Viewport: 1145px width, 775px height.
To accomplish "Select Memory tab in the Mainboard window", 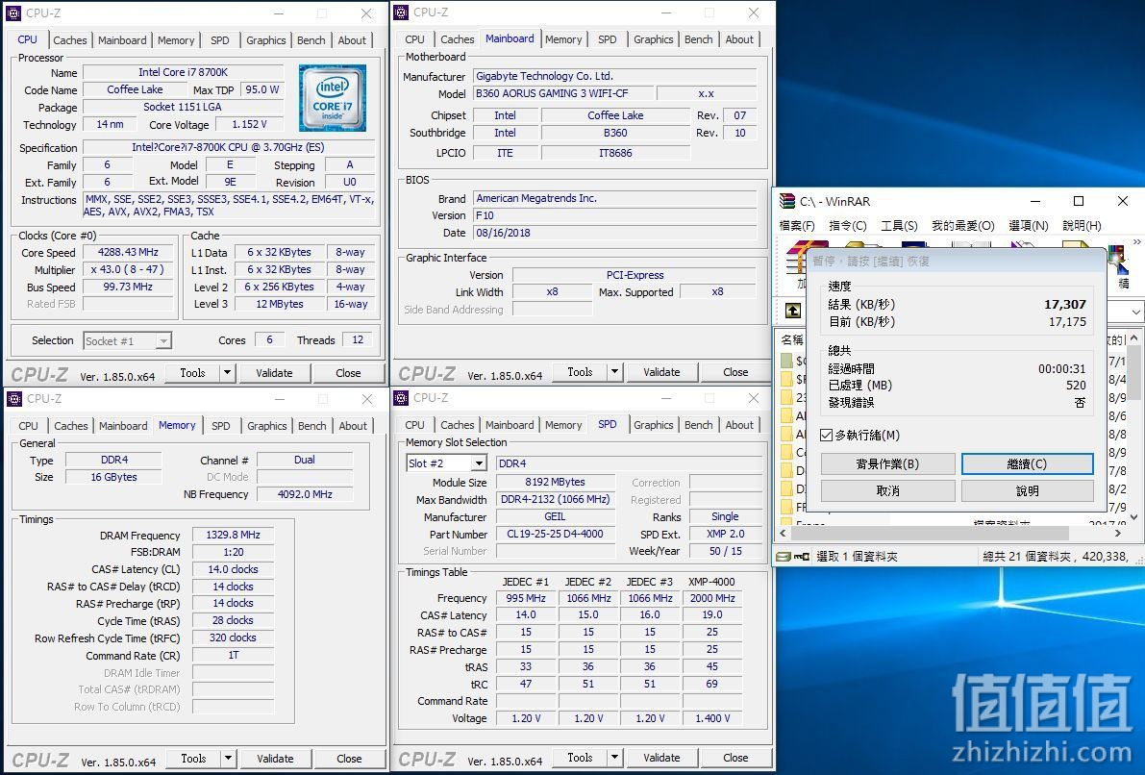I will pyautogui.click(x=563, y=39).
